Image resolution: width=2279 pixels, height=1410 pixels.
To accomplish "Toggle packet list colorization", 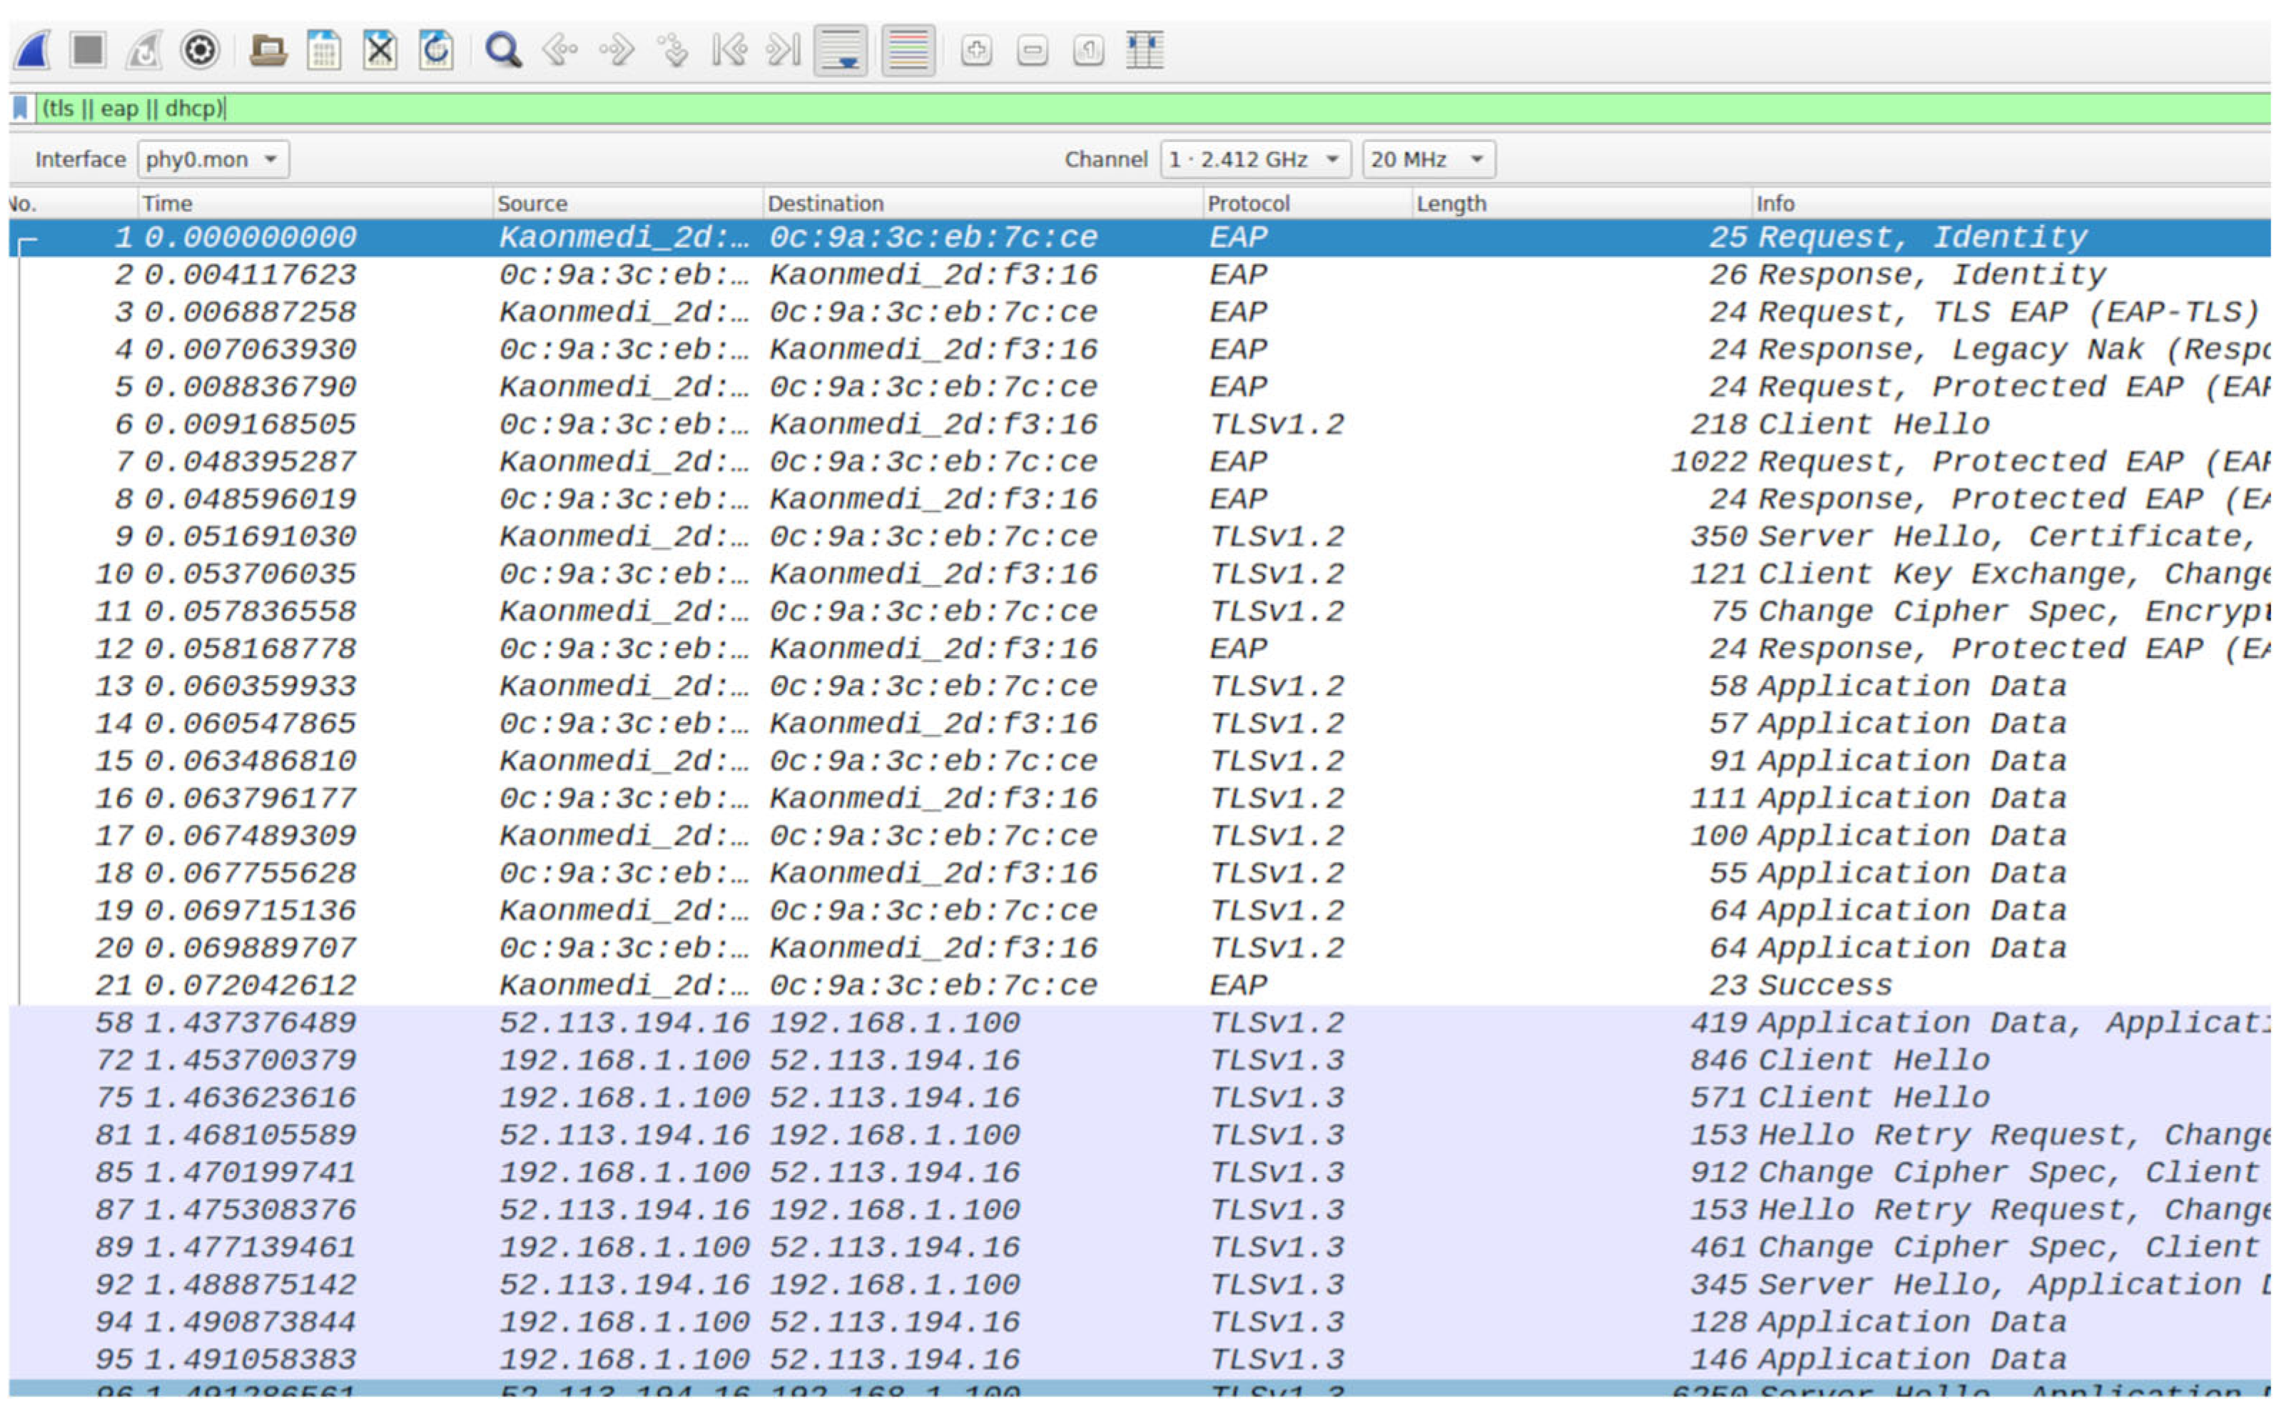I will pyautogui.click(x=908, y=51).
